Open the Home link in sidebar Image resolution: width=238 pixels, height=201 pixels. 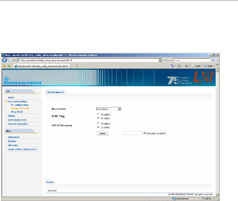pyautogui.click(x=11, y=97)
